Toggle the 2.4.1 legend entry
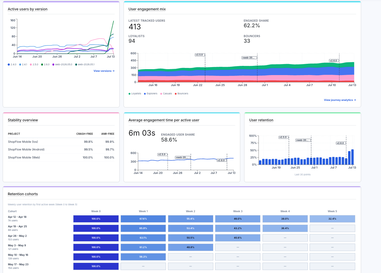This screenshot has height=273, width=381. click(23, 64)
